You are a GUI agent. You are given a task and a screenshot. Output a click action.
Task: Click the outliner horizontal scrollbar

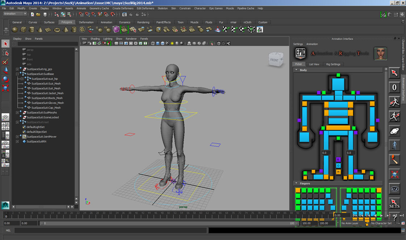click(41, 207)
